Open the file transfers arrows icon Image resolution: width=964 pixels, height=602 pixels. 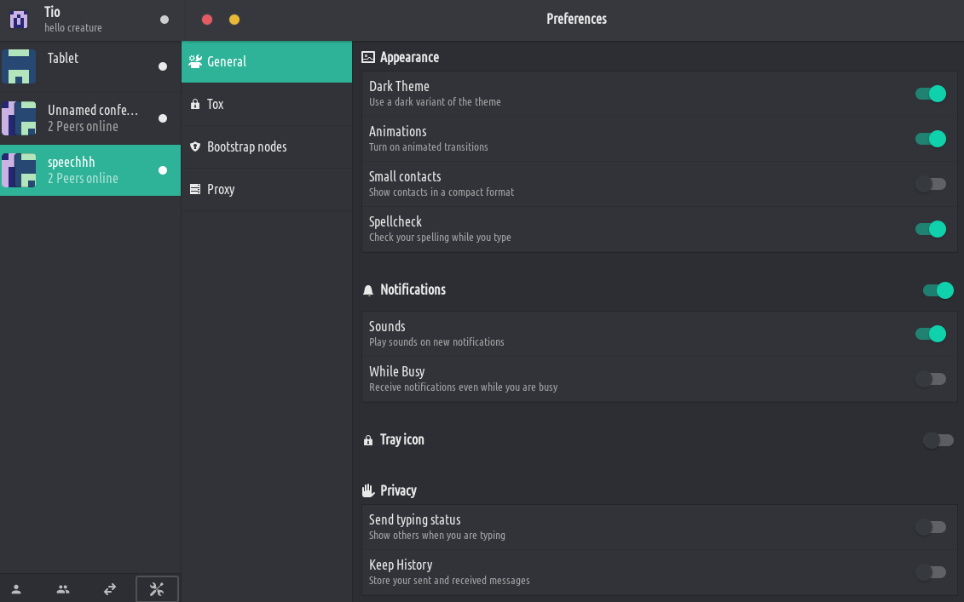tap(110, 588)
